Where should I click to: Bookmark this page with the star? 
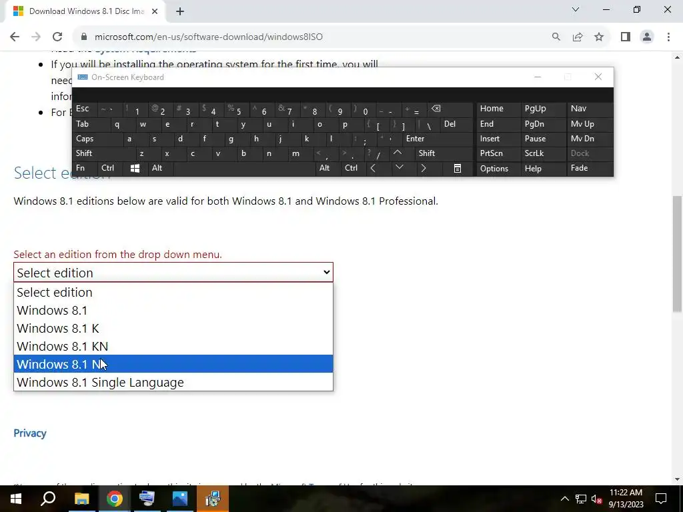599,37
